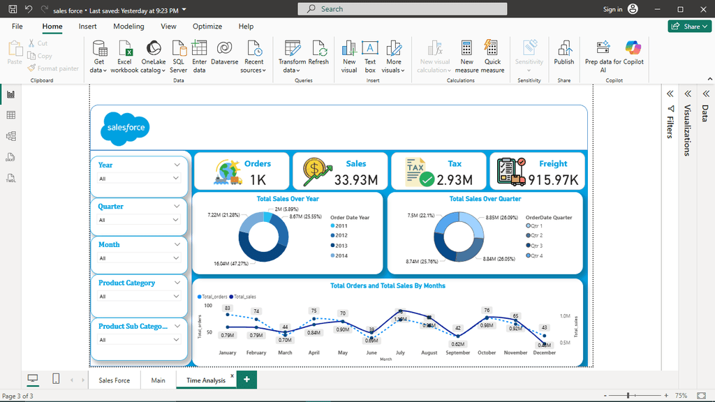Screen dimensions: 715x402
Task: Toggle the 2013 legend item
Action: pos(341,246)
